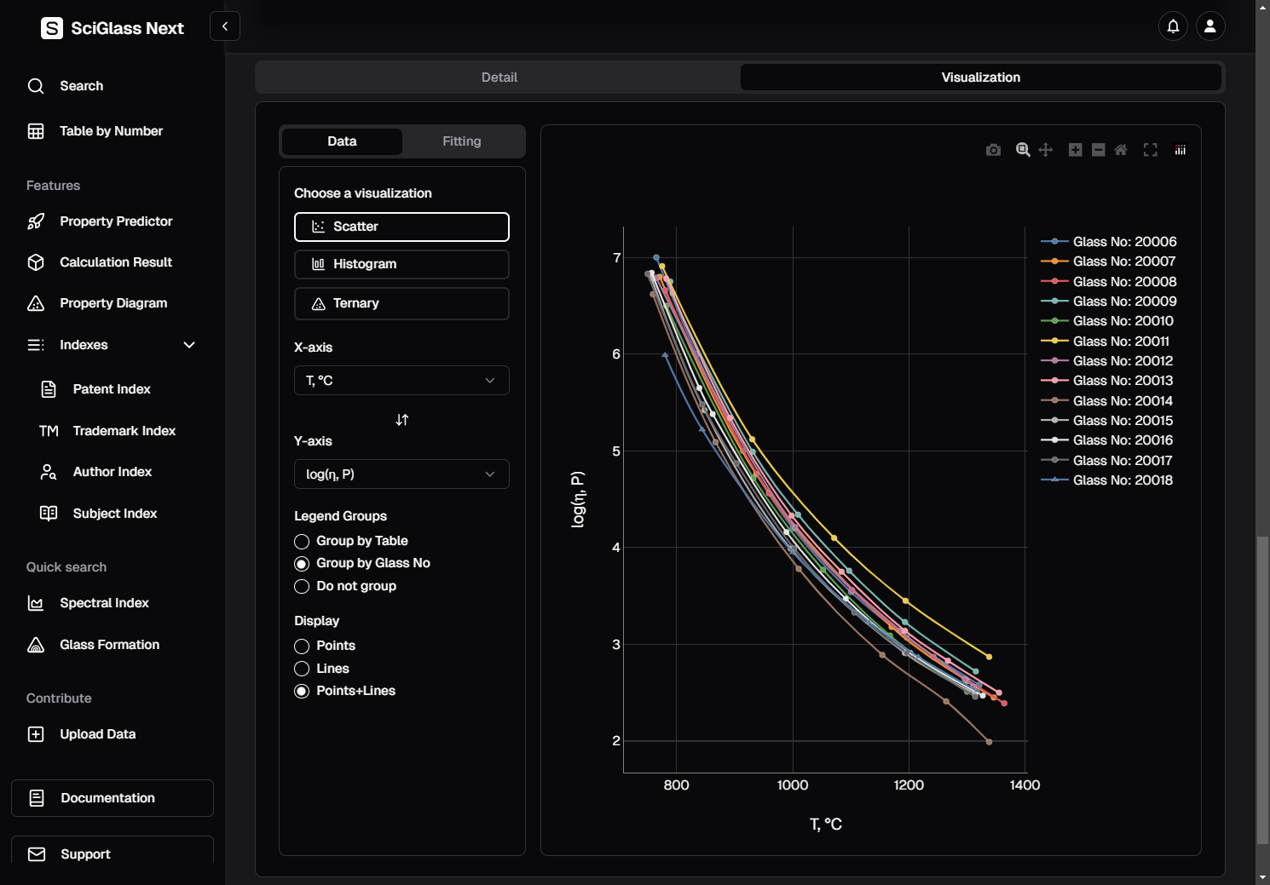Download plot as PNG camera icon

coord(993,150)
